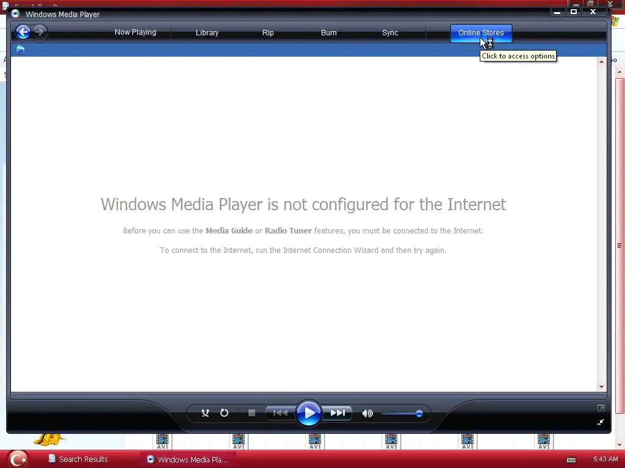Click the 'Radio Tuner' bold text
Viewport: 625px width, 468px height.
point(288,231)
